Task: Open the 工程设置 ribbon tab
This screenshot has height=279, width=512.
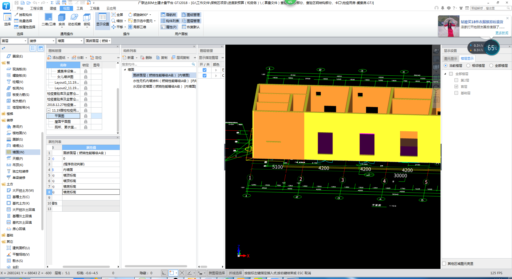Action: (37, 8)
